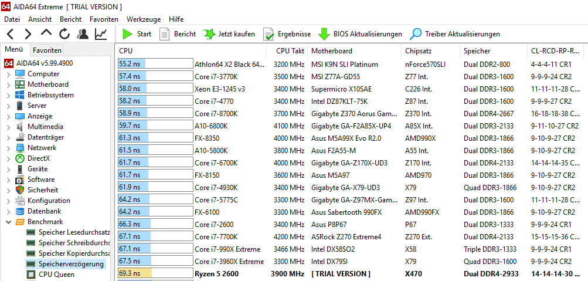Screen dimensions: 588x281
Task: Expand the DirectX tree node
Action: [x=9, y=159]
